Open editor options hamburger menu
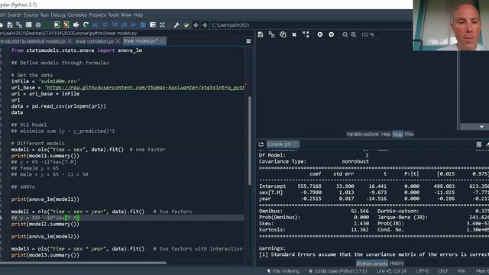489x275 pixels. (x=248, y=41)
